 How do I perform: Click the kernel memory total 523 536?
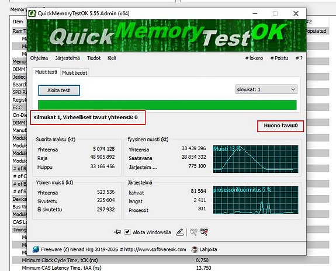pyautogui.click(x=106, y=192)
